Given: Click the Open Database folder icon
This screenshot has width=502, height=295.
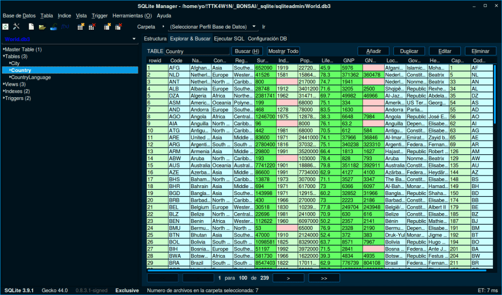Looking at the screenshot, I should pos(42,27).
